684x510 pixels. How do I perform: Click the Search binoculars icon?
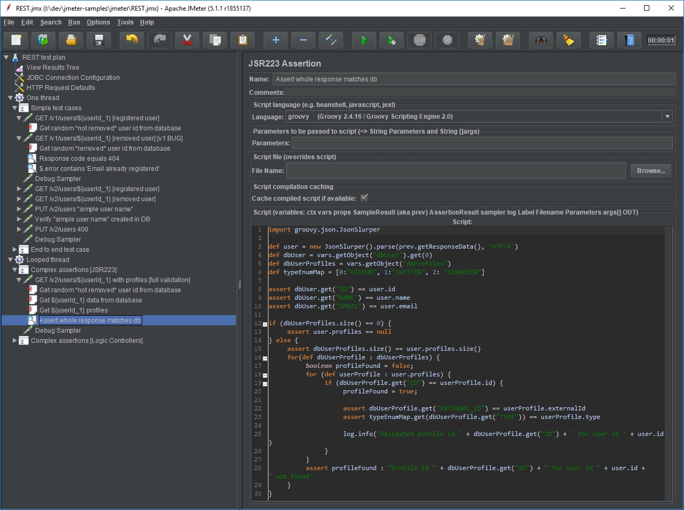(x=541, y=40)
